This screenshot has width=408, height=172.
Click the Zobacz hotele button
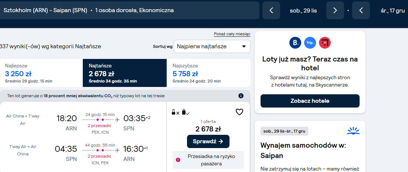(x=310, y=101)
